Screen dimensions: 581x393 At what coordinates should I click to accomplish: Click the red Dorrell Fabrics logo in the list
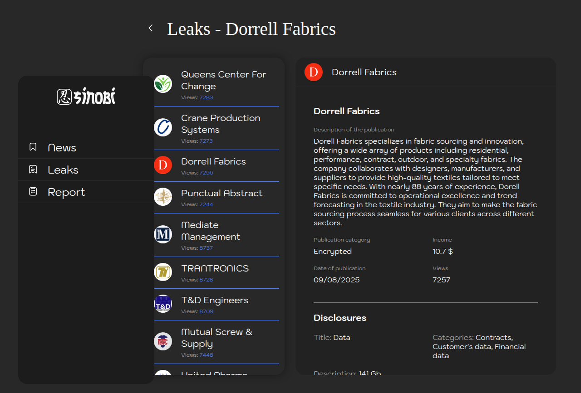click(x=163, y=165)
